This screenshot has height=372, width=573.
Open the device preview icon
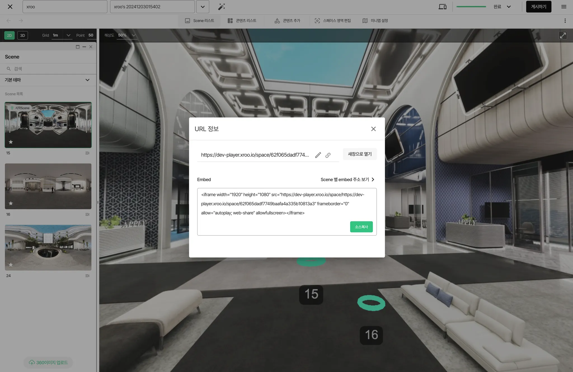tap(442, 7)
